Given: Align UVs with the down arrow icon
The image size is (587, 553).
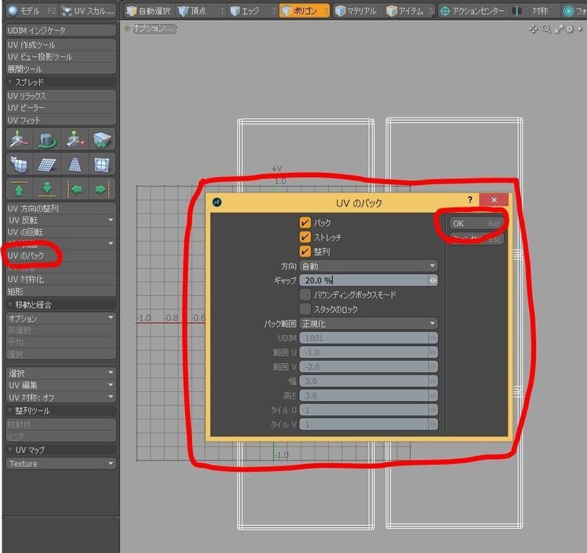Looking at the screenshot, I should click(47, 189).
